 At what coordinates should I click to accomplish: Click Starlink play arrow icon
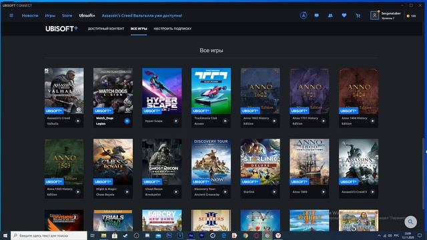[x=274, y=192]
